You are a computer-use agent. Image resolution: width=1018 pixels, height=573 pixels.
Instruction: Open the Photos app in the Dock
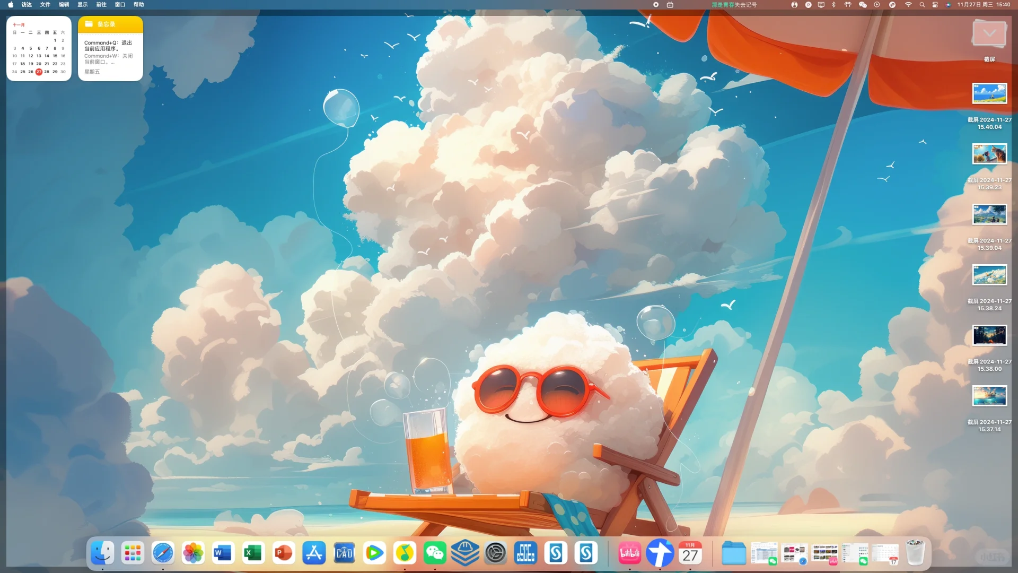point(193,553)
